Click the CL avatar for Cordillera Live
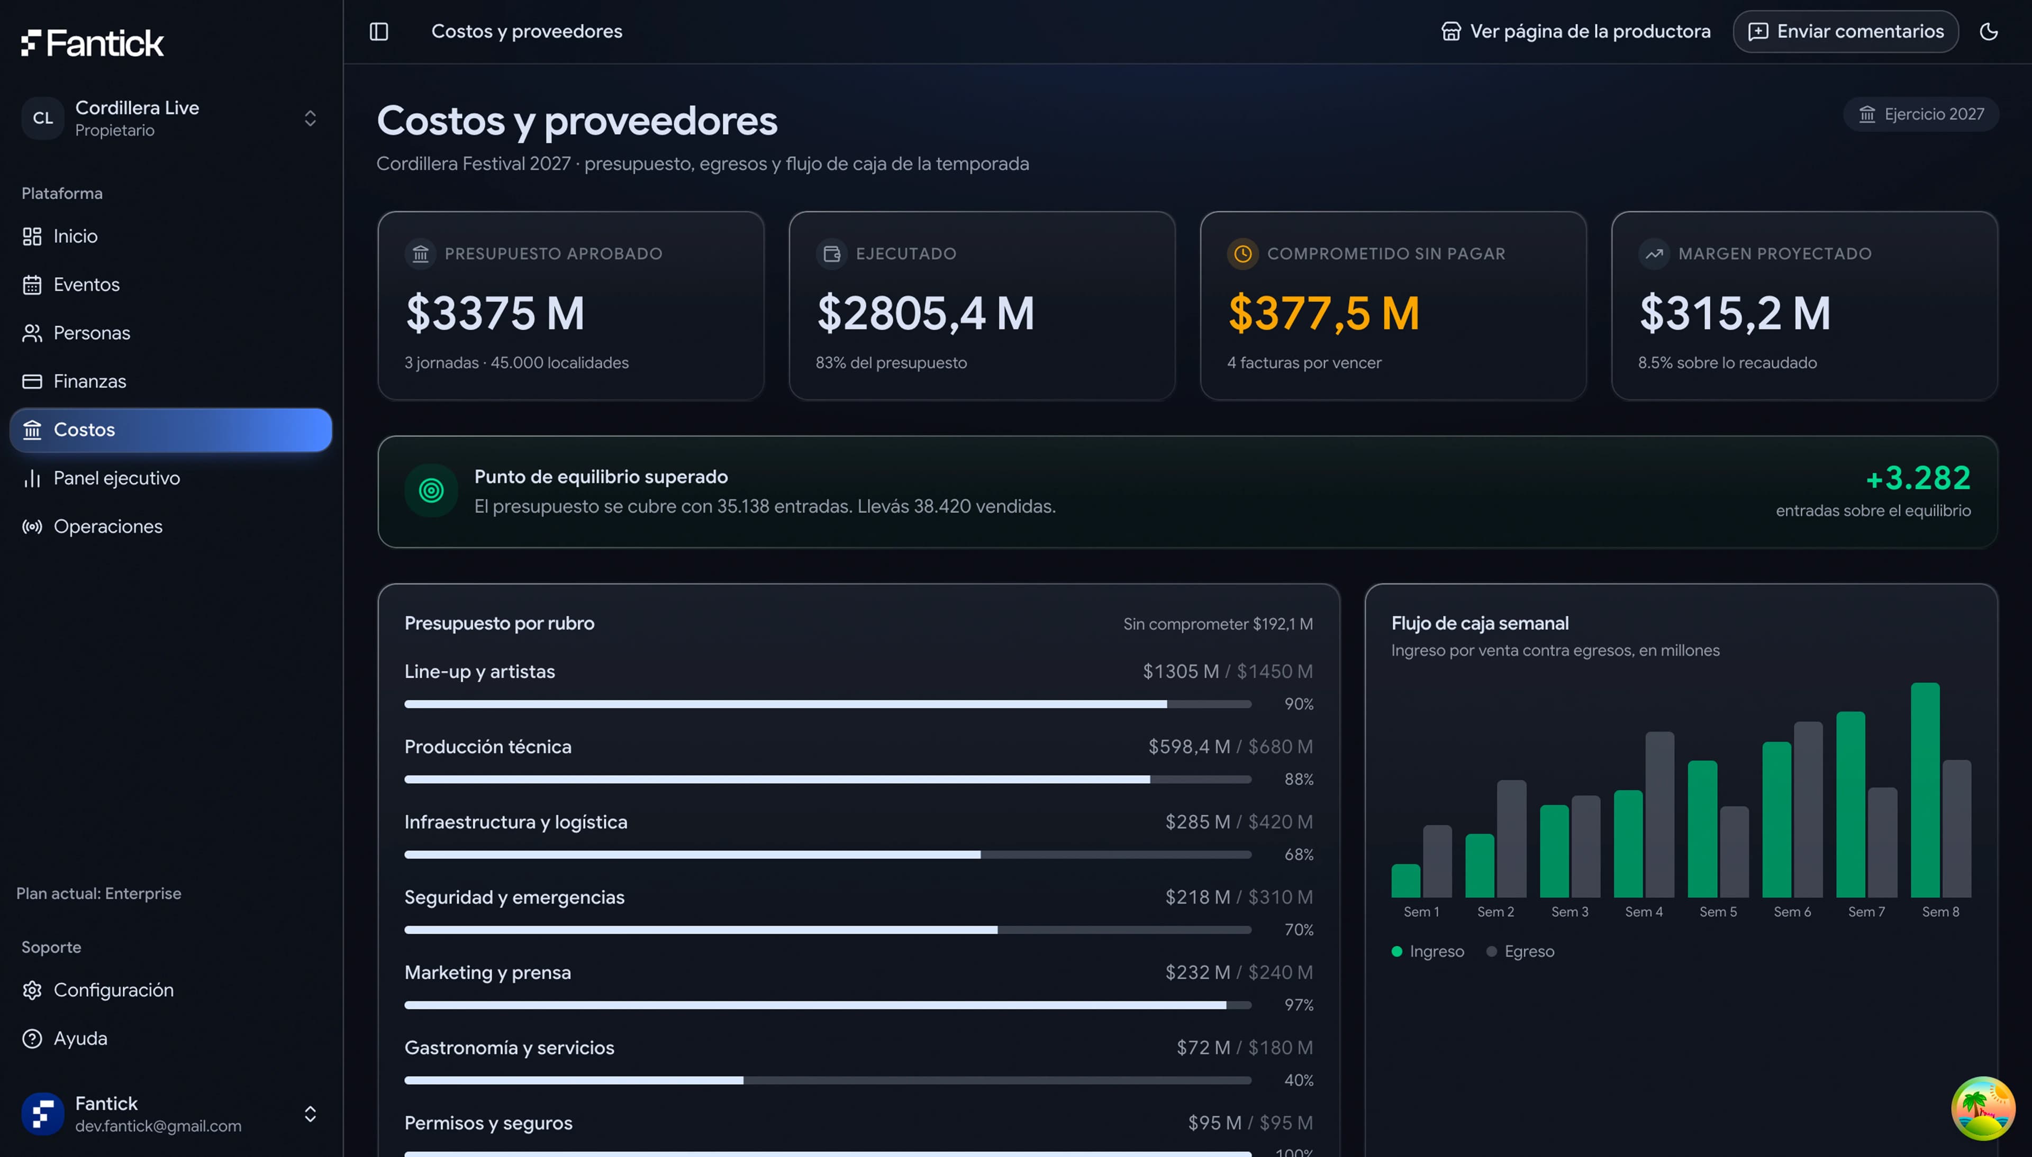The image size is (2032, 1157). click(x=43, y=119)
